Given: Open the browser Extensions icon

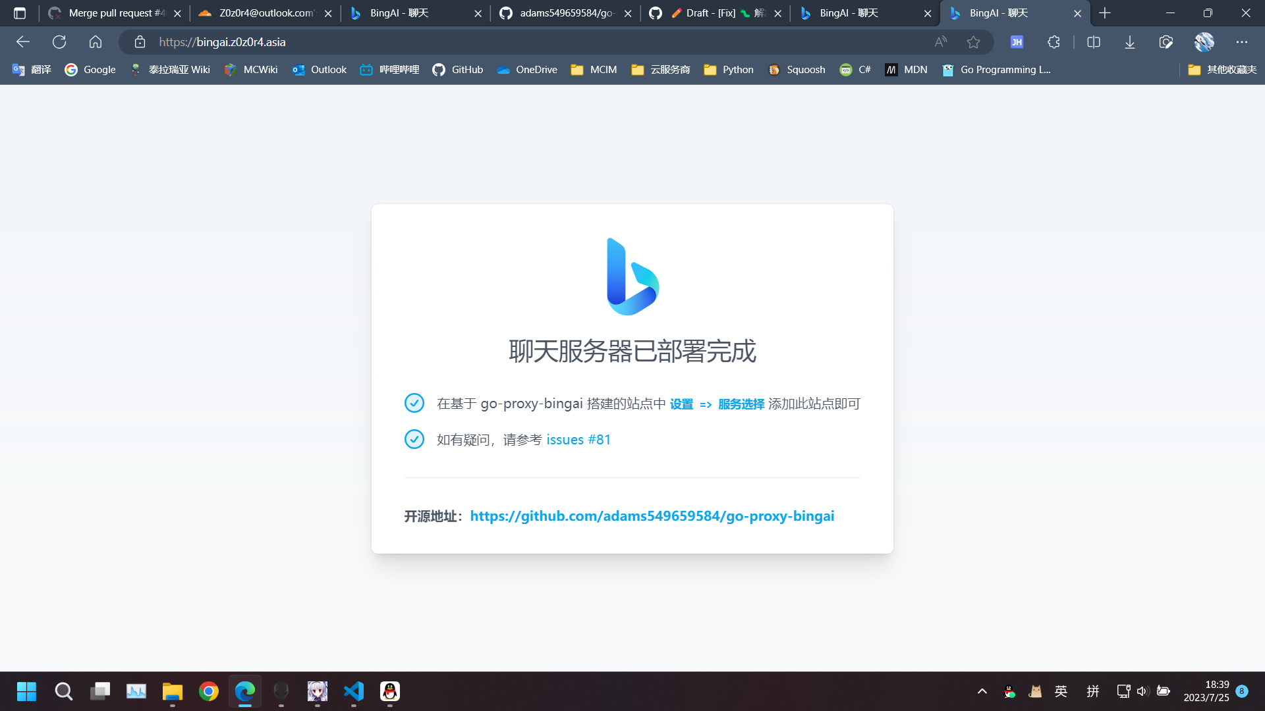Looking at the screenshot, I should coord(1053,41).
